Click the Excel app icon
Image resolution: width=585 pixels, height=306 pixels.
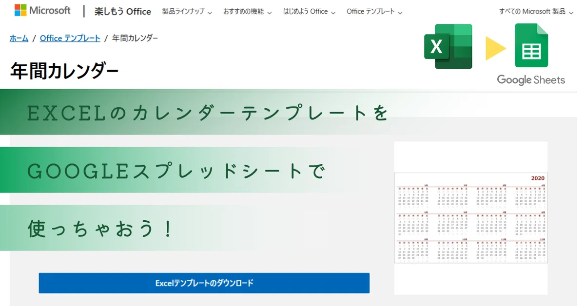[448, 46]
